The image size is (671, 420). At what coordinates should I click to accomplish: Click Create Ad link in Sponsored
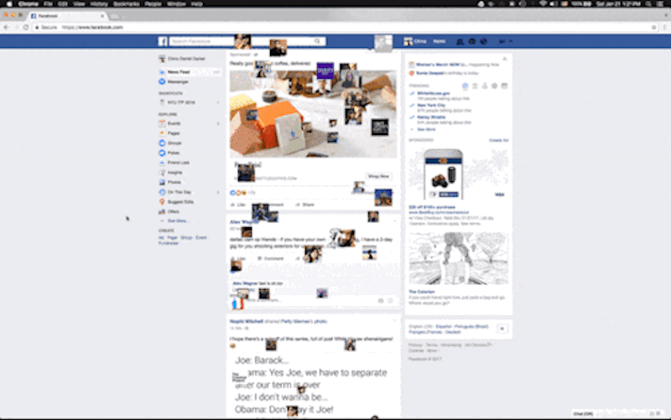[498, 140]
